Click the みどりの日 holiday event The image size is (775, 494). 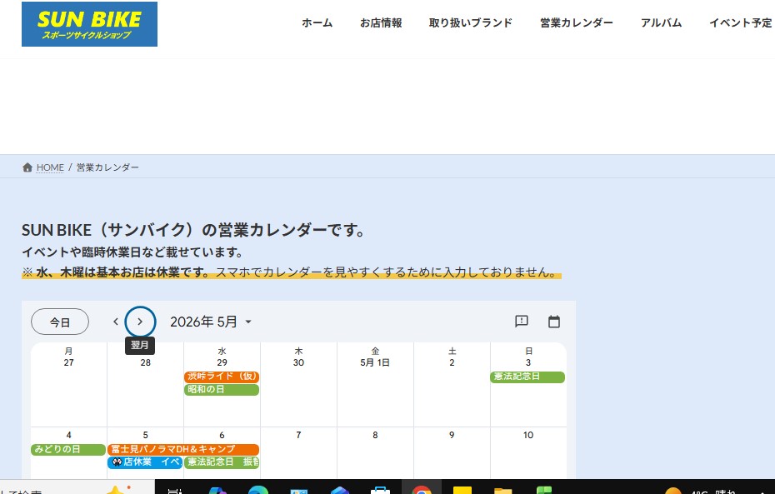click(x=68, y=449)
